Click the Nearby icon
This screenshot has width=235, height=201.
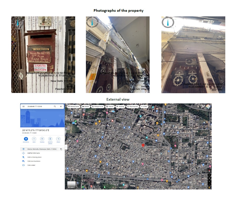click(x=42, y=139)
